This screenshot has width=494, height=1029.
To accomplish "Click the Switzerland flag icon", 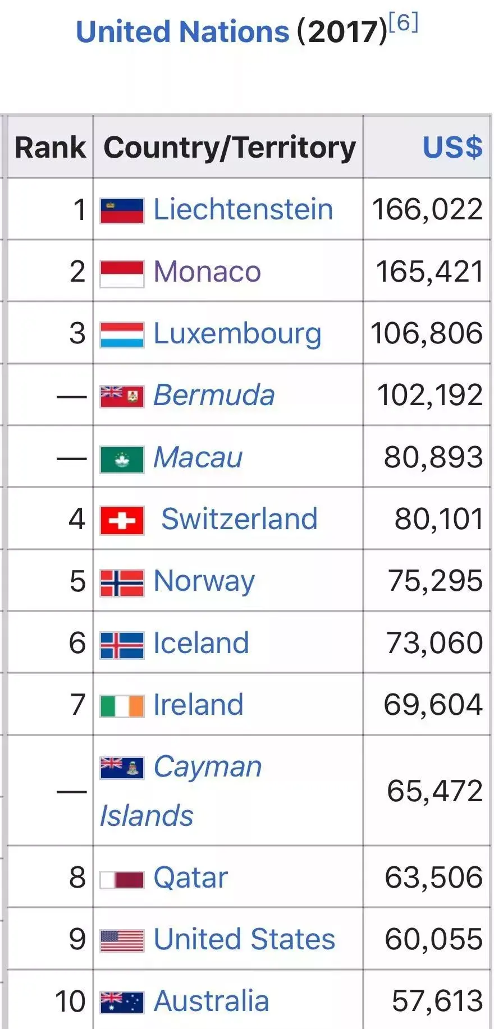I will (122, 520).
